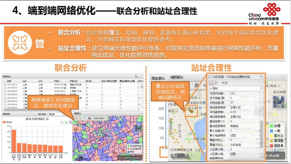Click the 关闭 button in dialog toolbar
291x164 pixels.
click(224, 83)
